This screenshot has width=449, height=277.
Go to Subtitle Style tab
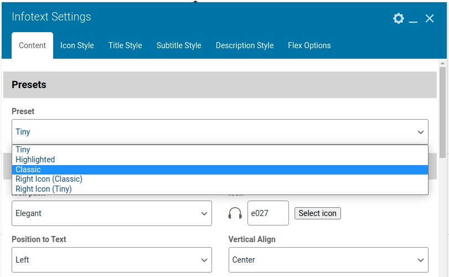(x=179, y=45)
